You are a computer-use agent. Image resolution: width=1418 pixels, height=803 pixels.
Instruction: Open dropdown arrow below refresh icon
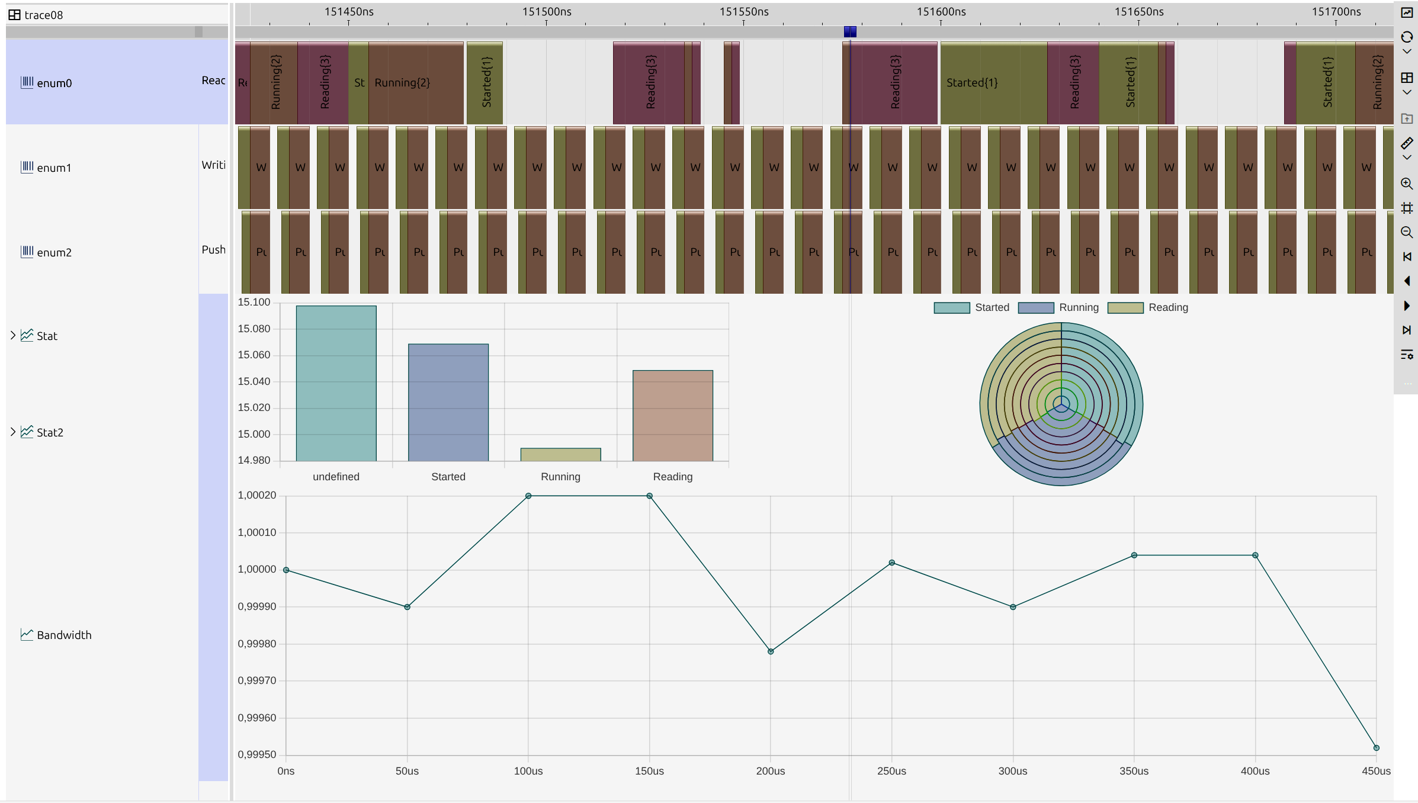point(1407,52)
